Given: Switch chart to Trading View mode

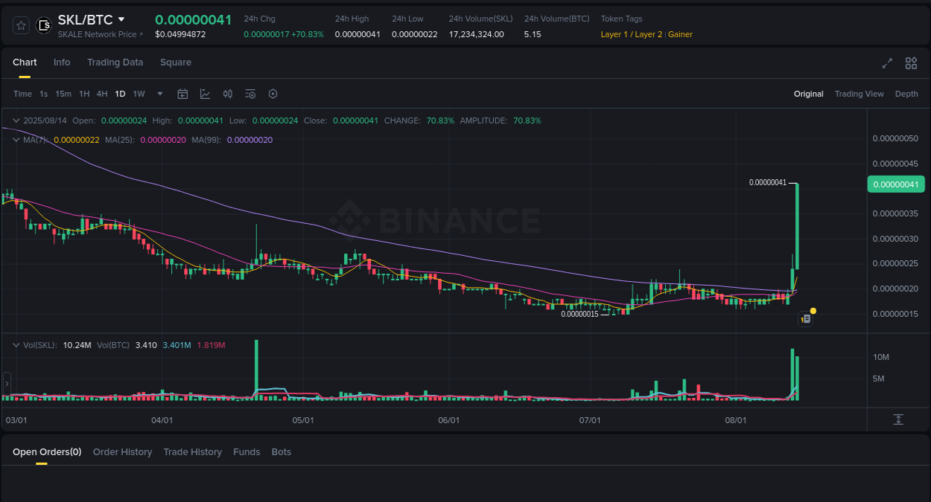Looking at the screenshot, I should tap(859, 94).
